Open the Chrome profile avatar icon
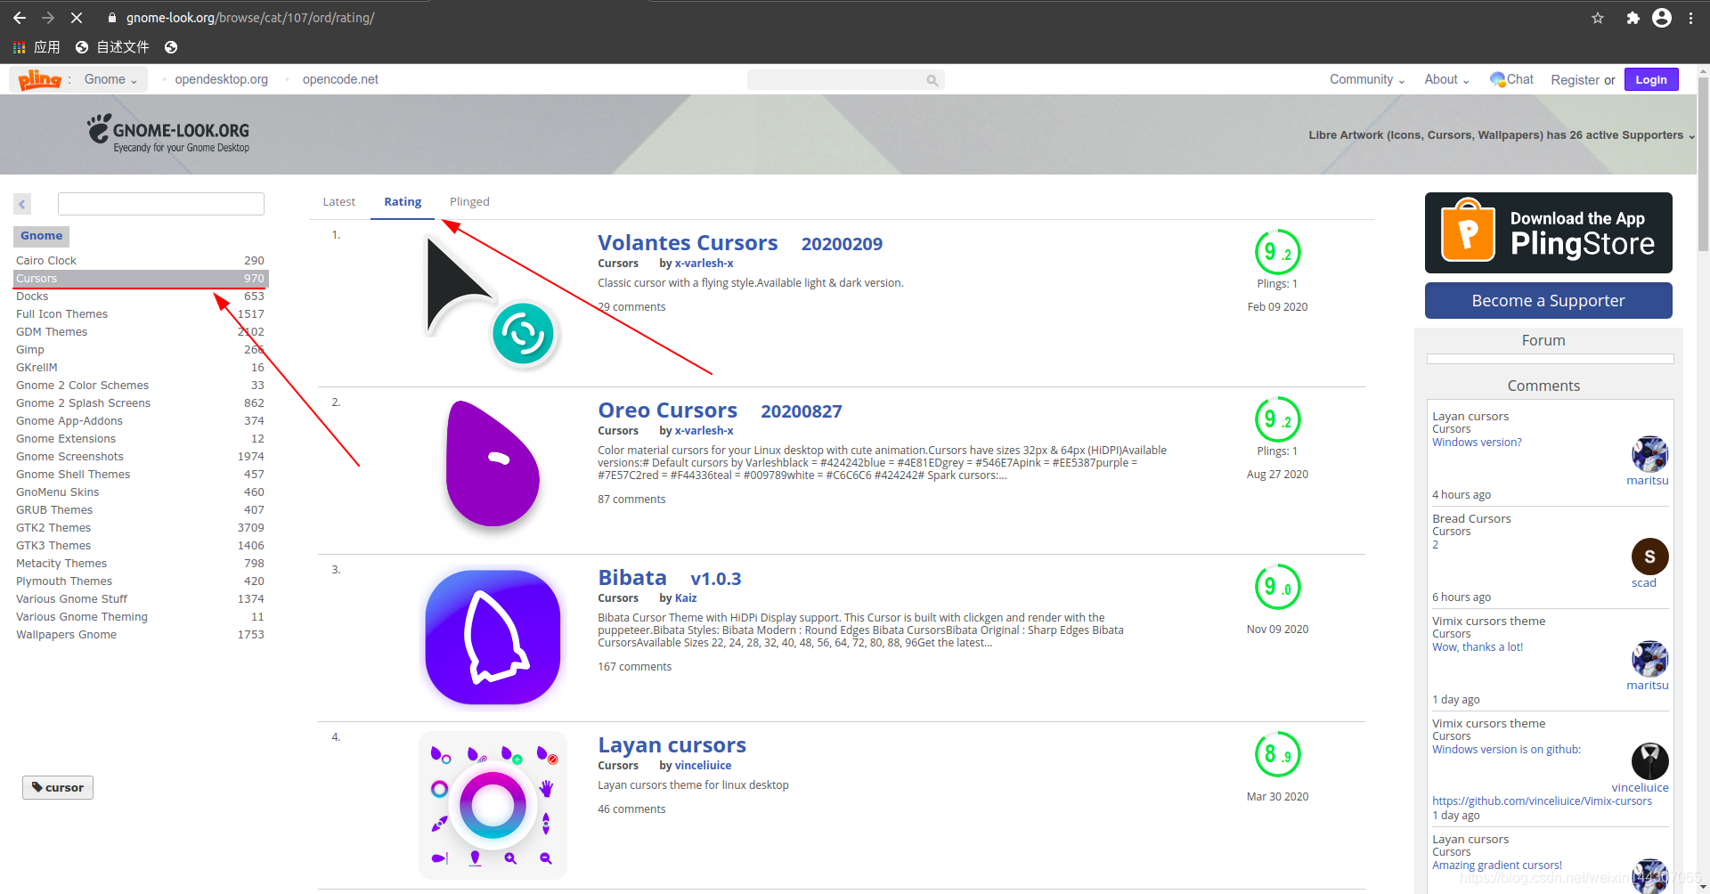 tap(1662, 18)
